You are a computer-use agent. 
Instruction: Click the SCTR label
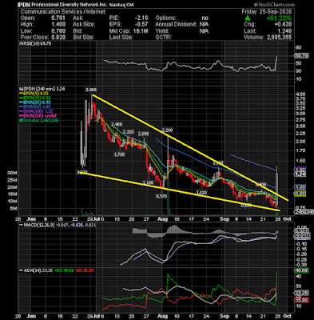(163, 38)
